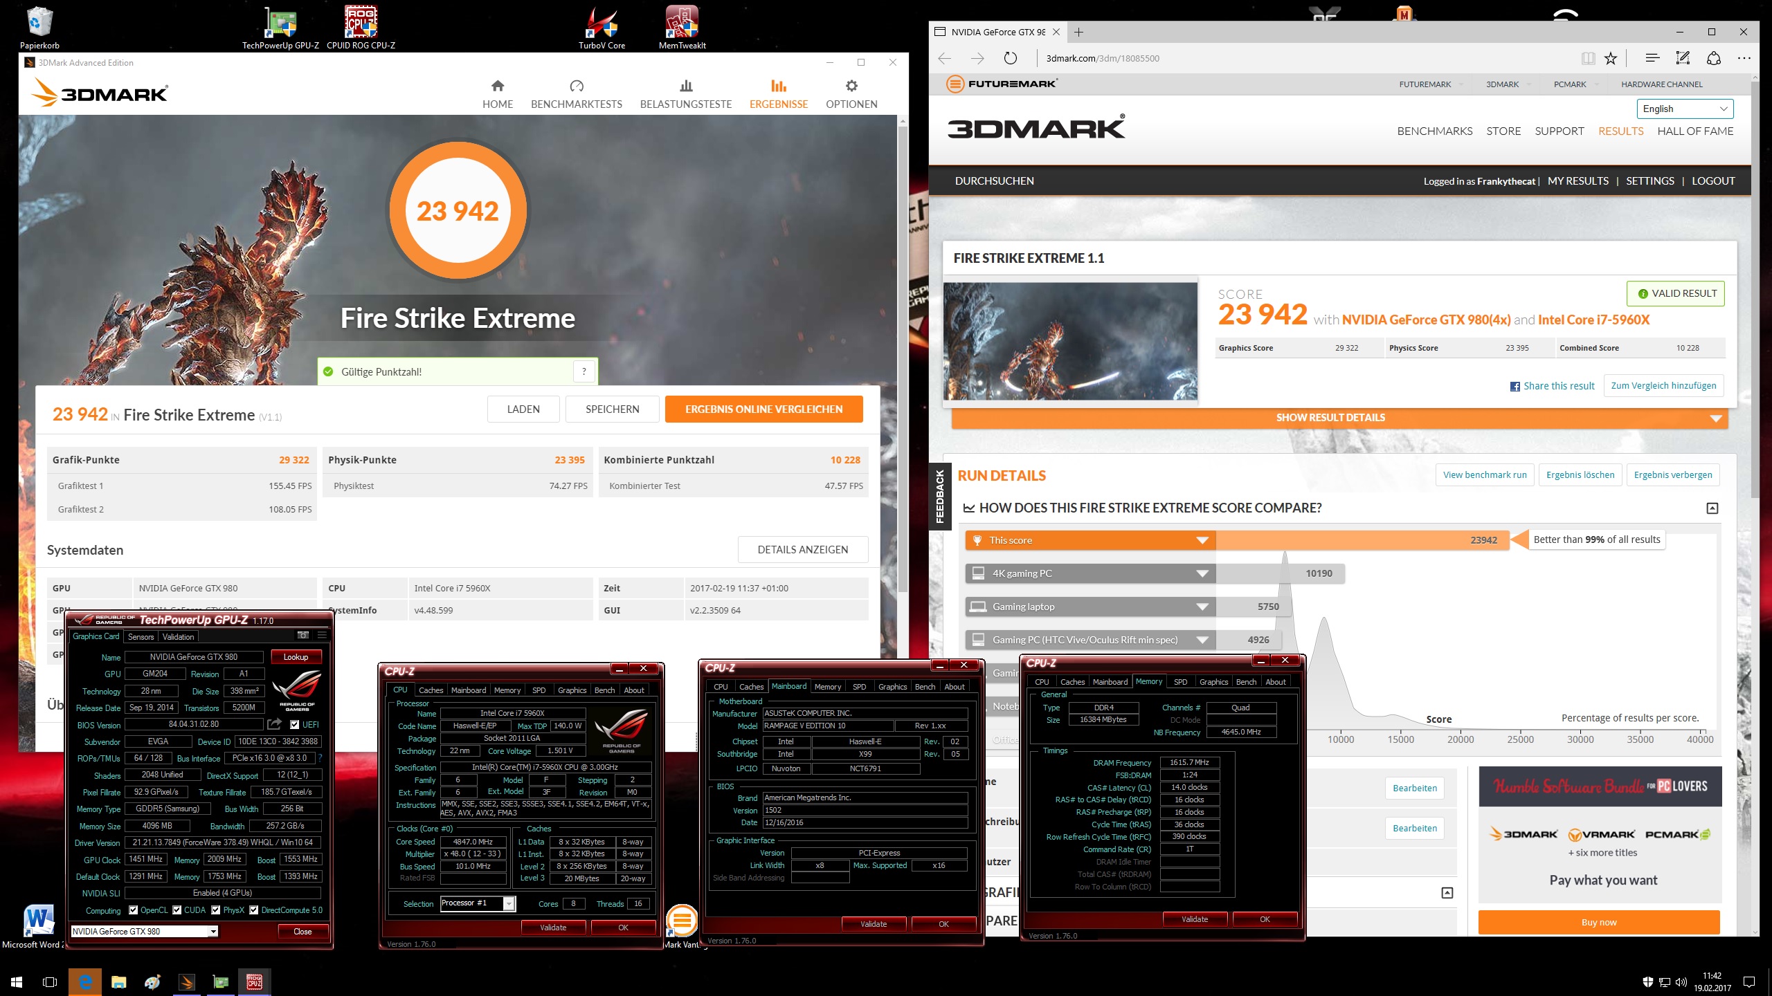Click the browser back arrow
The image size is (1772, 996).
pyautogui.click(x=945, y=58)
